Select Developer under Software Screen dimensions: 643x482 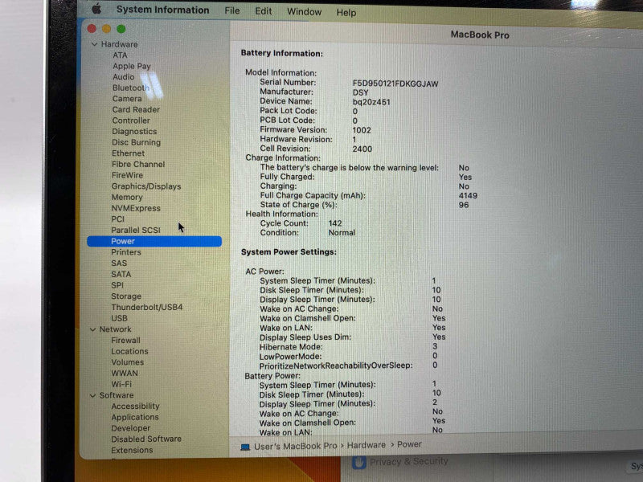[131, 428]
